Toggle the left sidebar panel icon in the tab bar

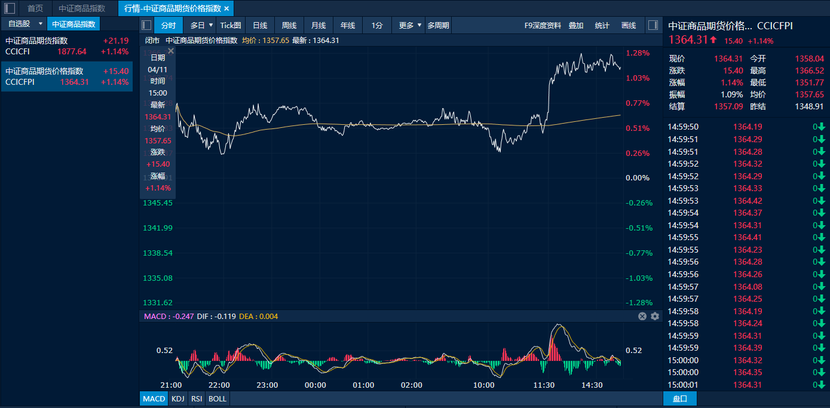(x=10, y=8)
